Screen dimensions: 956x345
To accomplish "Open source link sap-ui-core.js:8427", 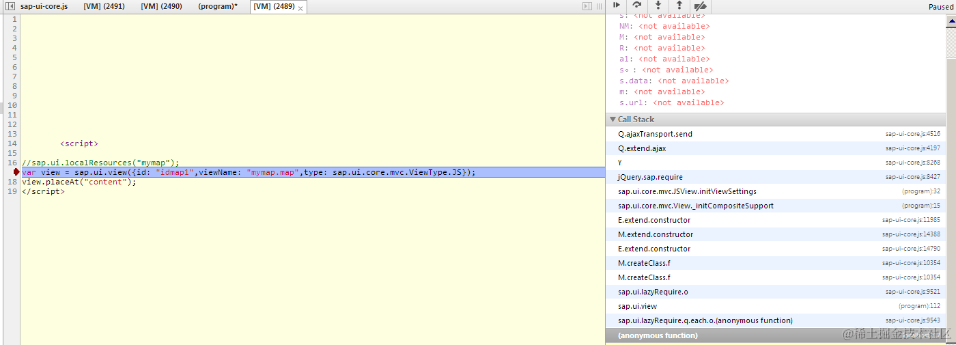I will (913, 177).
